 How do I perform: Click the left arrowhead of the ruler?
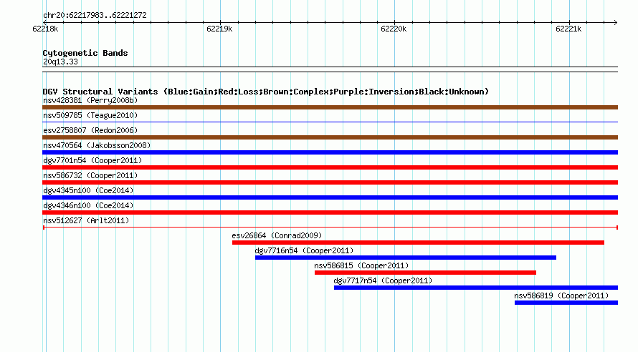tap(44, 22)
